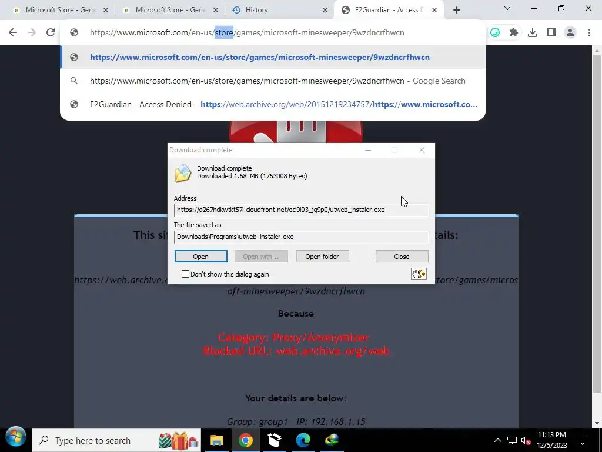Open the notification center icon
Viewport: 602px width, 452px height.
pos(583,440)
